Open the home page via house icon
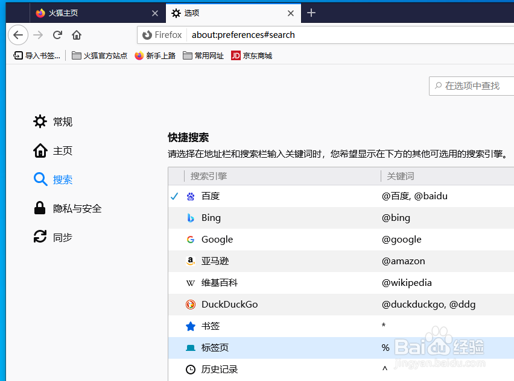Image resolution: width=514 pixels, height=381 pixels. point(77,35)
